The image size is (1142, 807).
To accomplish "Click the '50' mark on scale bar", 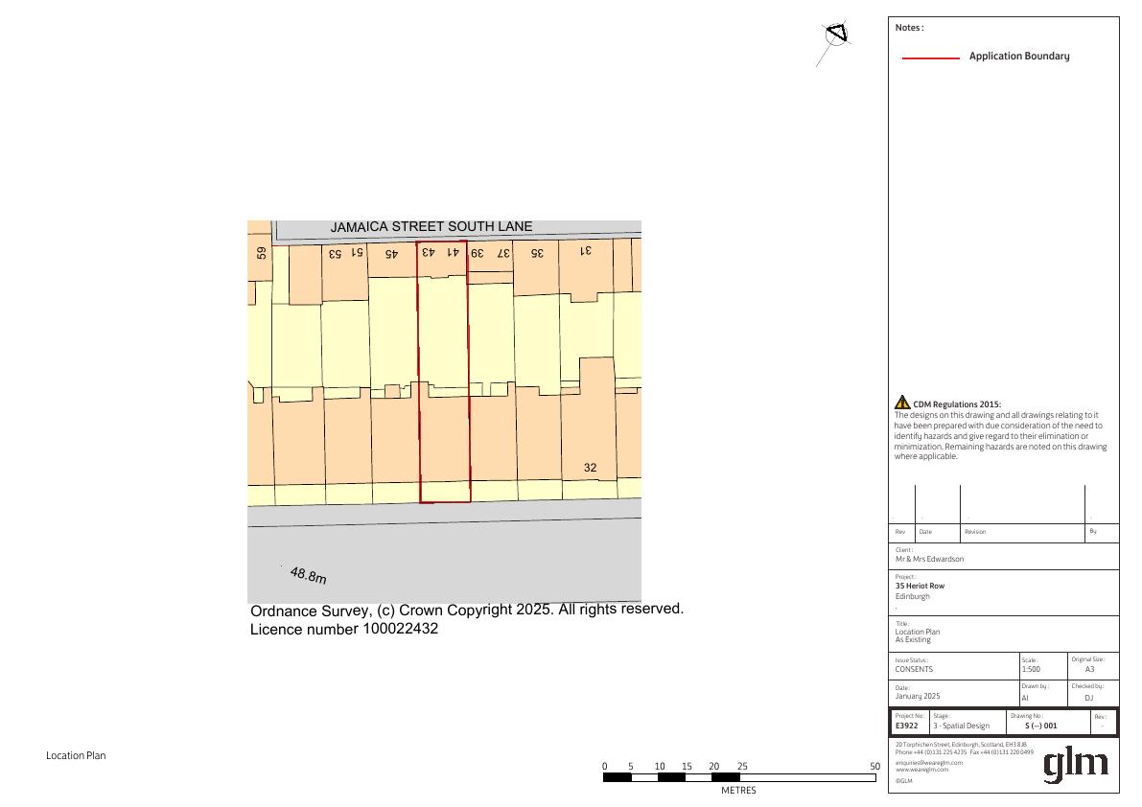I will pos(874,766).
